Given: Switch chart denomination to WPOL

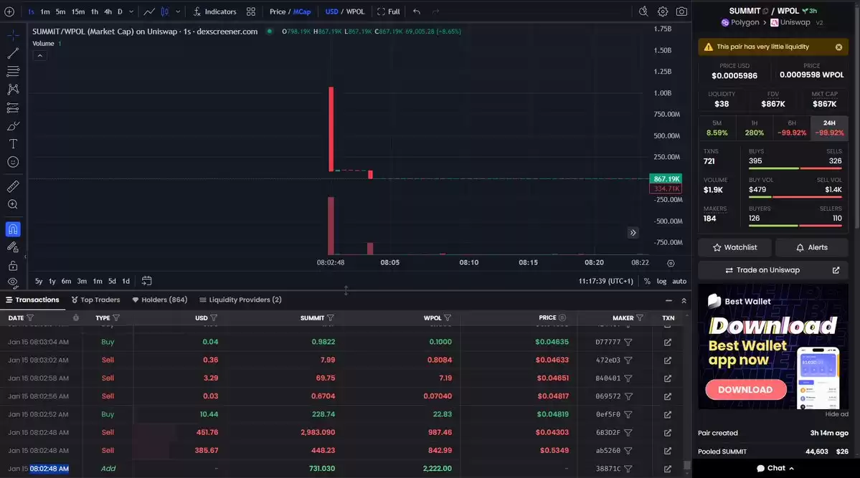Looking at the screenshot, I should pyautogui.click(x=356, y=11).
